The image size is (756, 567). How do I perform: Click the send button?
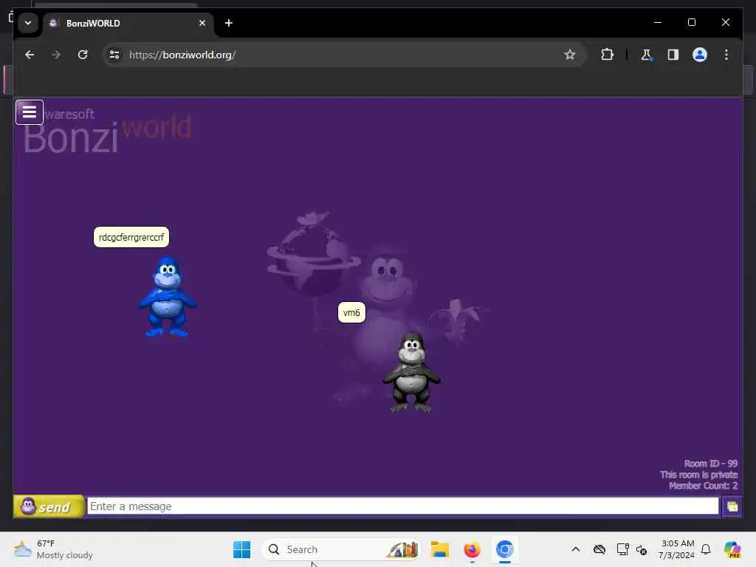pos(49,506)
